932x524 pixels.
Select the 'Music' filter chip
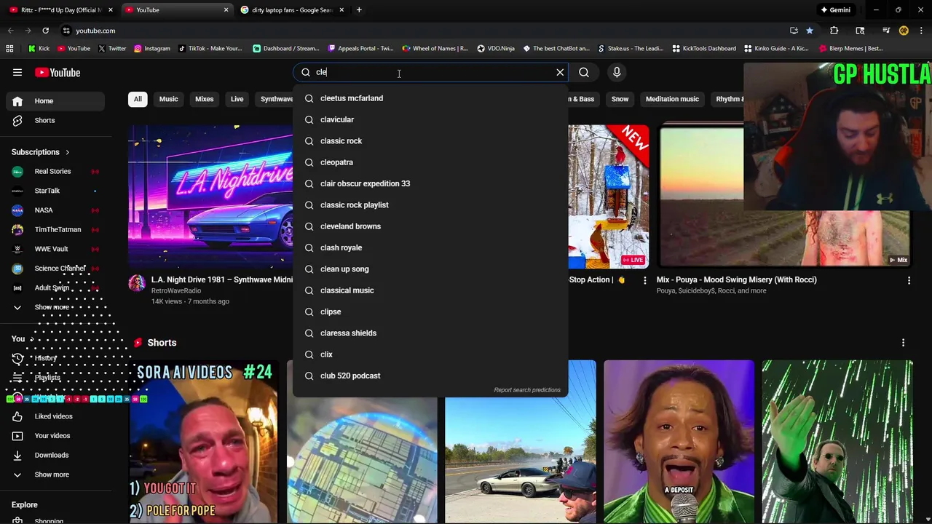[168, 99]
